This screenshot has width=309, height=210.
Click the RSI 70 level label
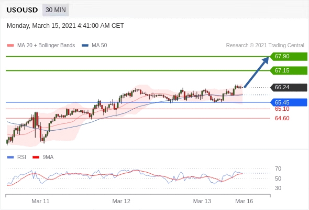[x=278, y=169]
